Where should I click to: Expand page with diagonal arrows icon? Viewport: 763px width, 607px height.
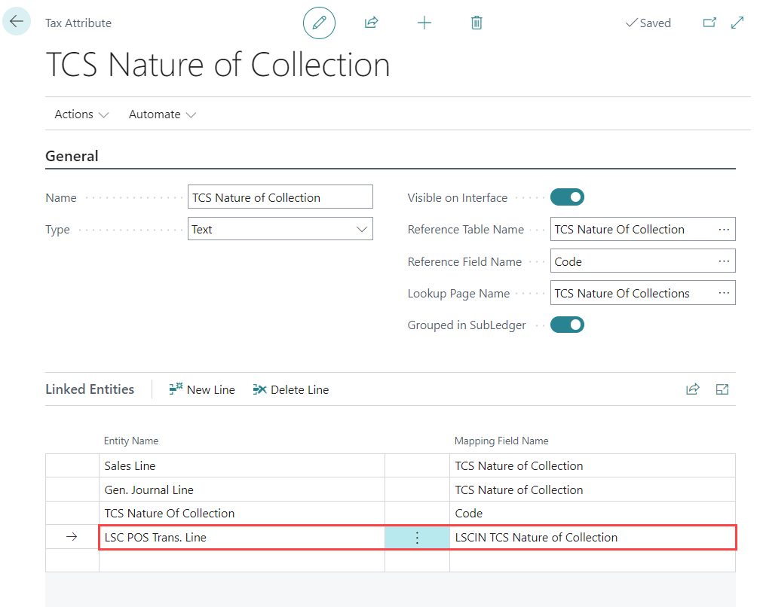point(738,23)
